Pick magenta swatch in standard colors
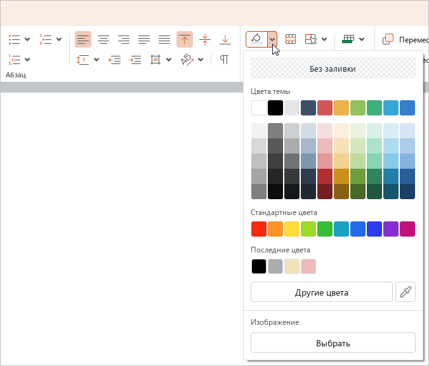Image resolution: width=429 pixels, height=366 pixels. coord(407,229)
